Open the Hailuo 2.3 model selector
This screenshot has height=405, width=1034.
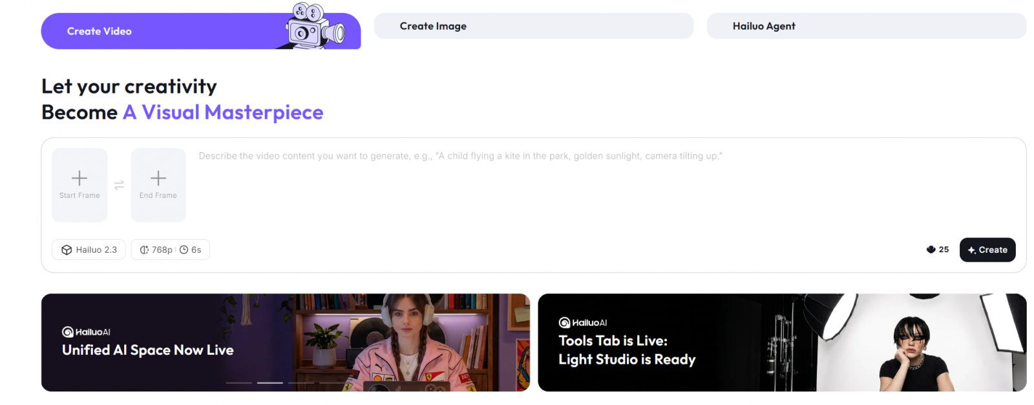[x=89, y=250]
